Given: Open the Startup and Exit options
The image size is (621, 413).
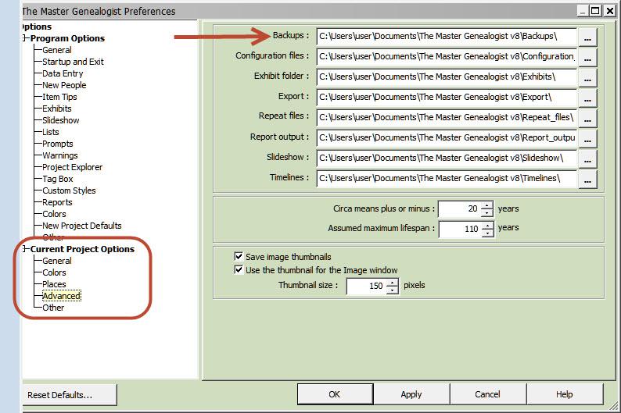Looking at the screenshot, I should (73, 62).
